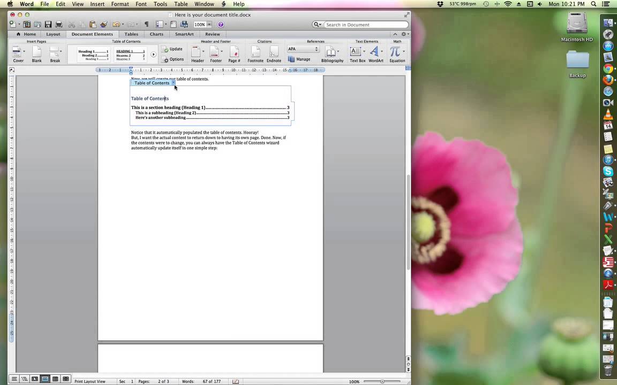Expand more Table of Contents styles arrow
Viewport: 617px width, 385px height.
click(154, 55)
